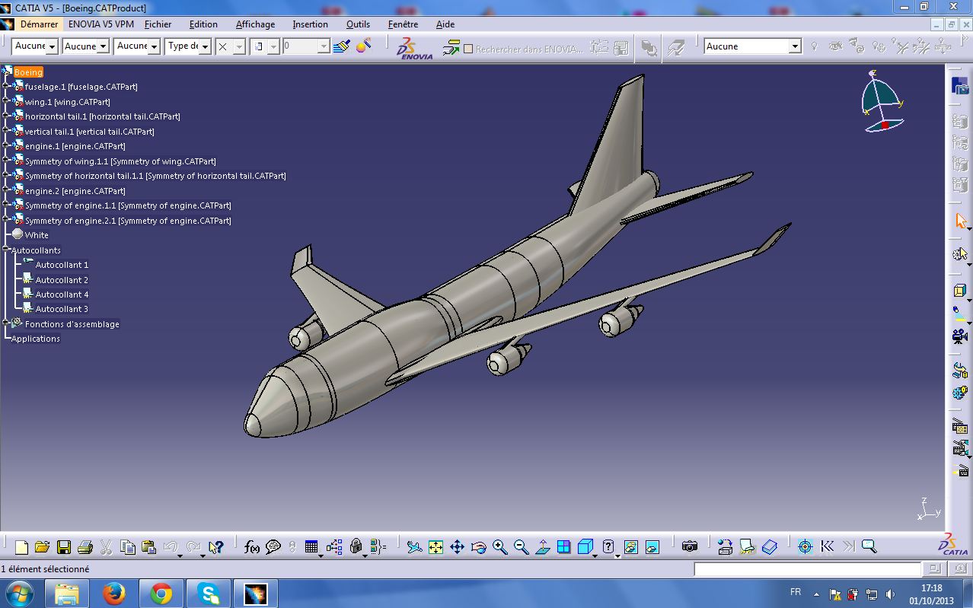
Task: Print using the printer icon
Action: pyautogui.click(x=85, y=546)
